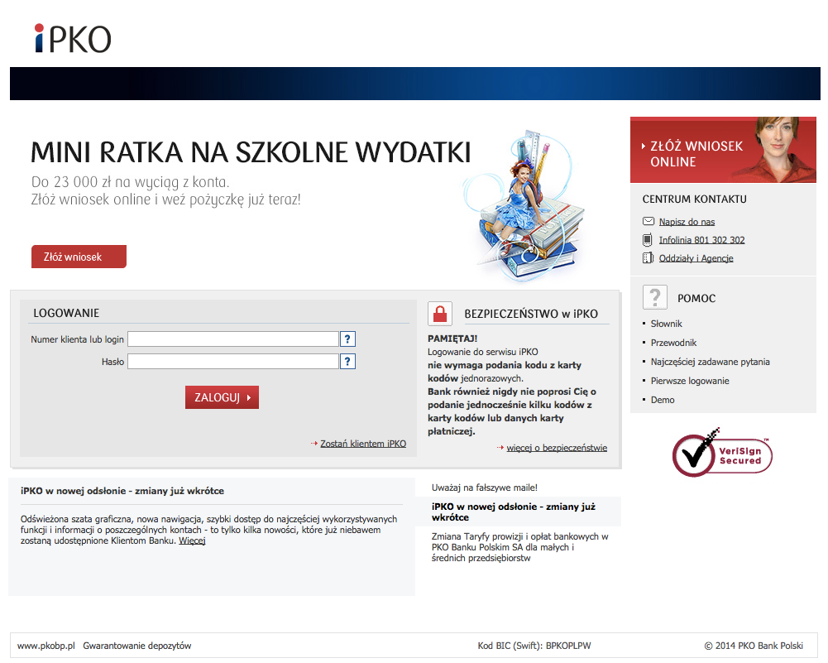
Task: Open help icon next to login field
Action: point(347,339)
